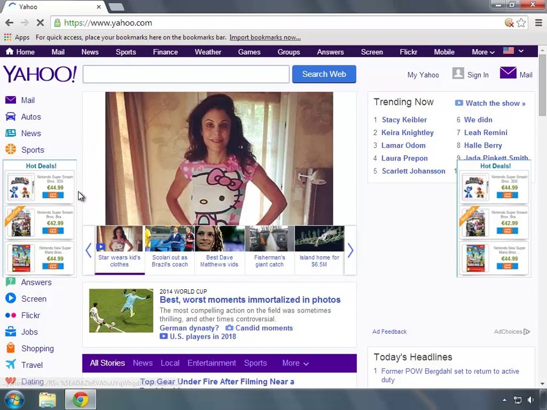Screen dimensions: 547x410
Task: Advance the carousel with the right arrow
Action: 350,251
